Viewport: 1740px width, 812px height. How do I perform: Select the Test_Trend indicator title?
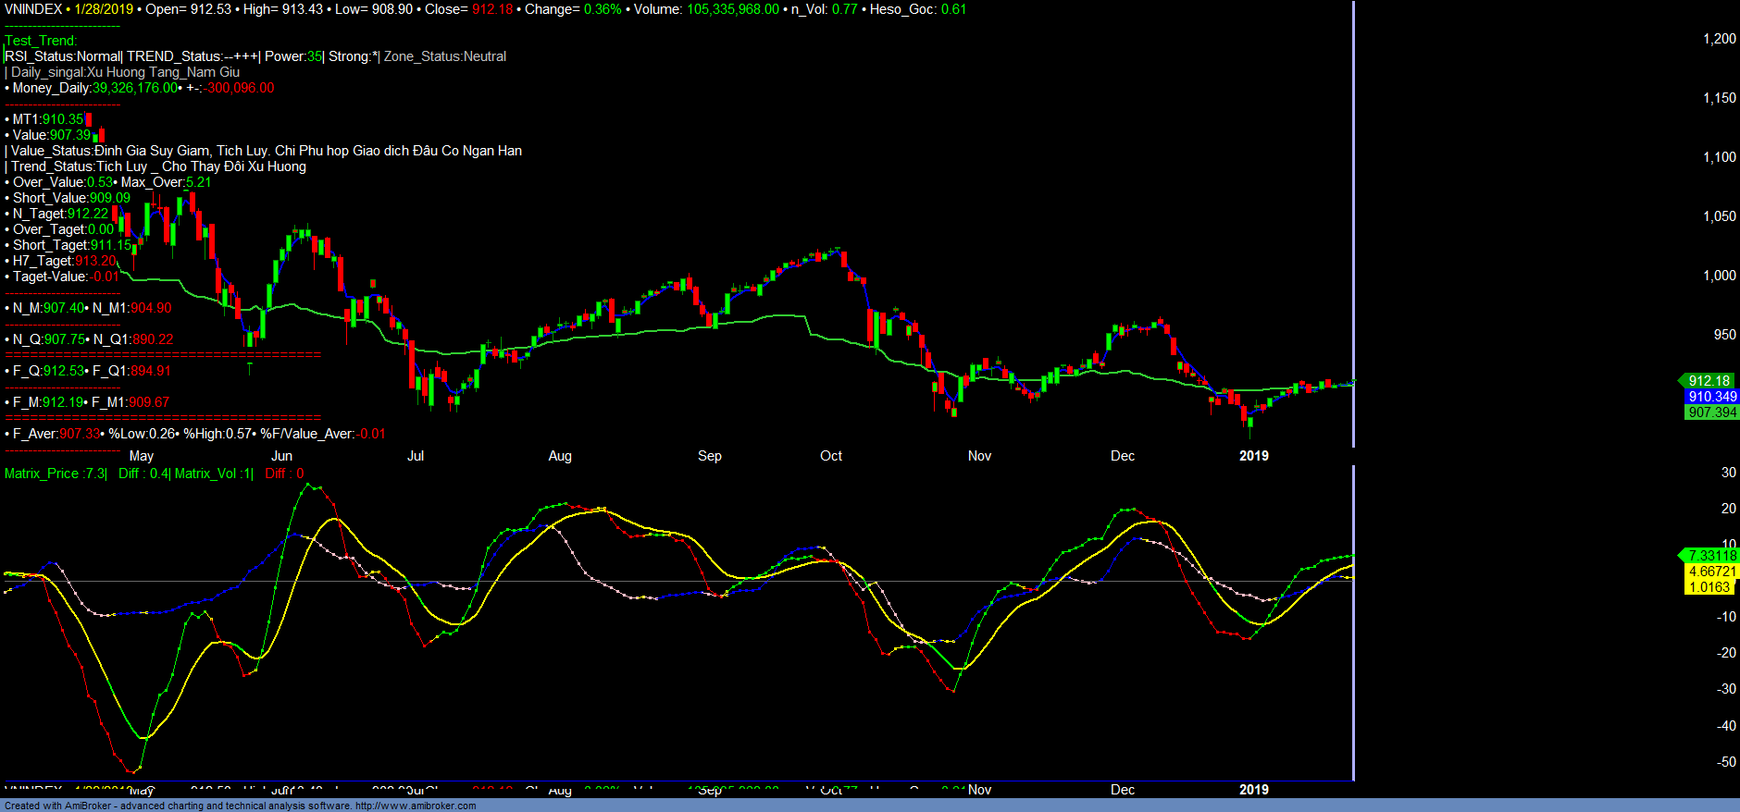[x=42, y=41]
